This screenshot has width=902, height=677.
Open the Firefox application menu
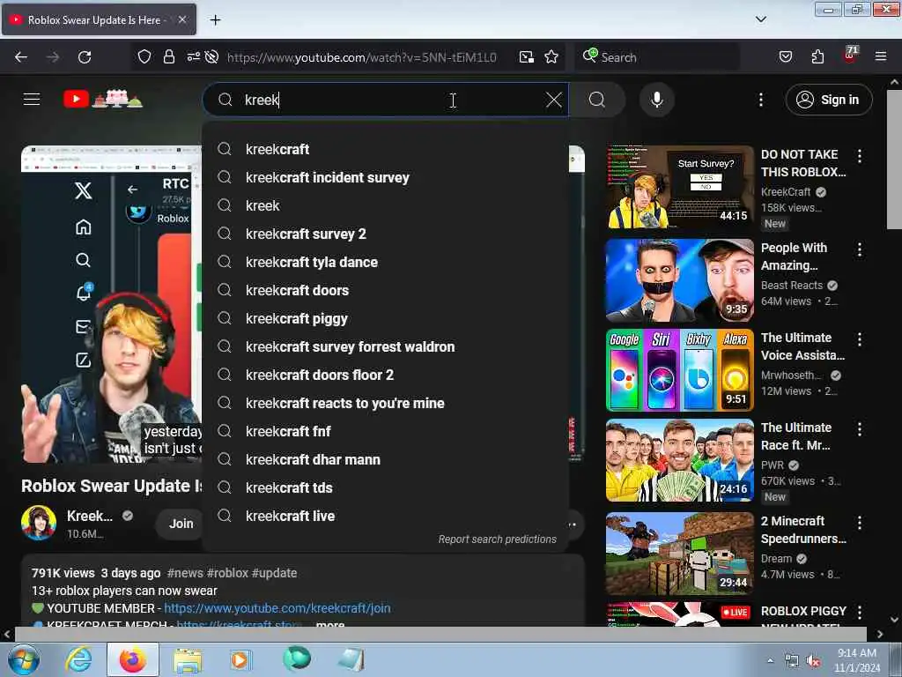point(881,57)
